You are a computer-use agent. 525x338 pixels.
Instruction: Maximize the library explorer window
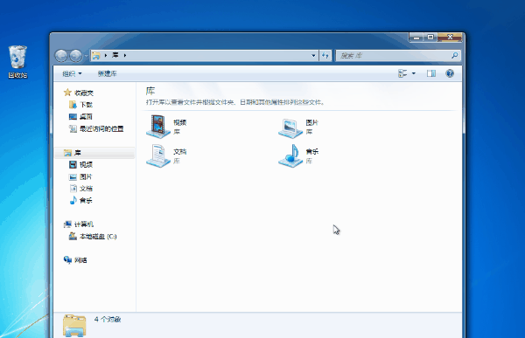(x=430, y=38)
